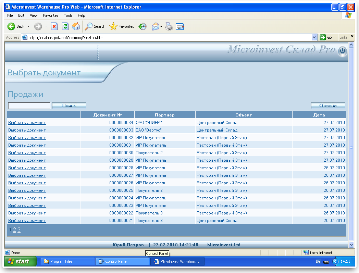
Task: Click the search text field above table
Action: [x=29, y=106]
